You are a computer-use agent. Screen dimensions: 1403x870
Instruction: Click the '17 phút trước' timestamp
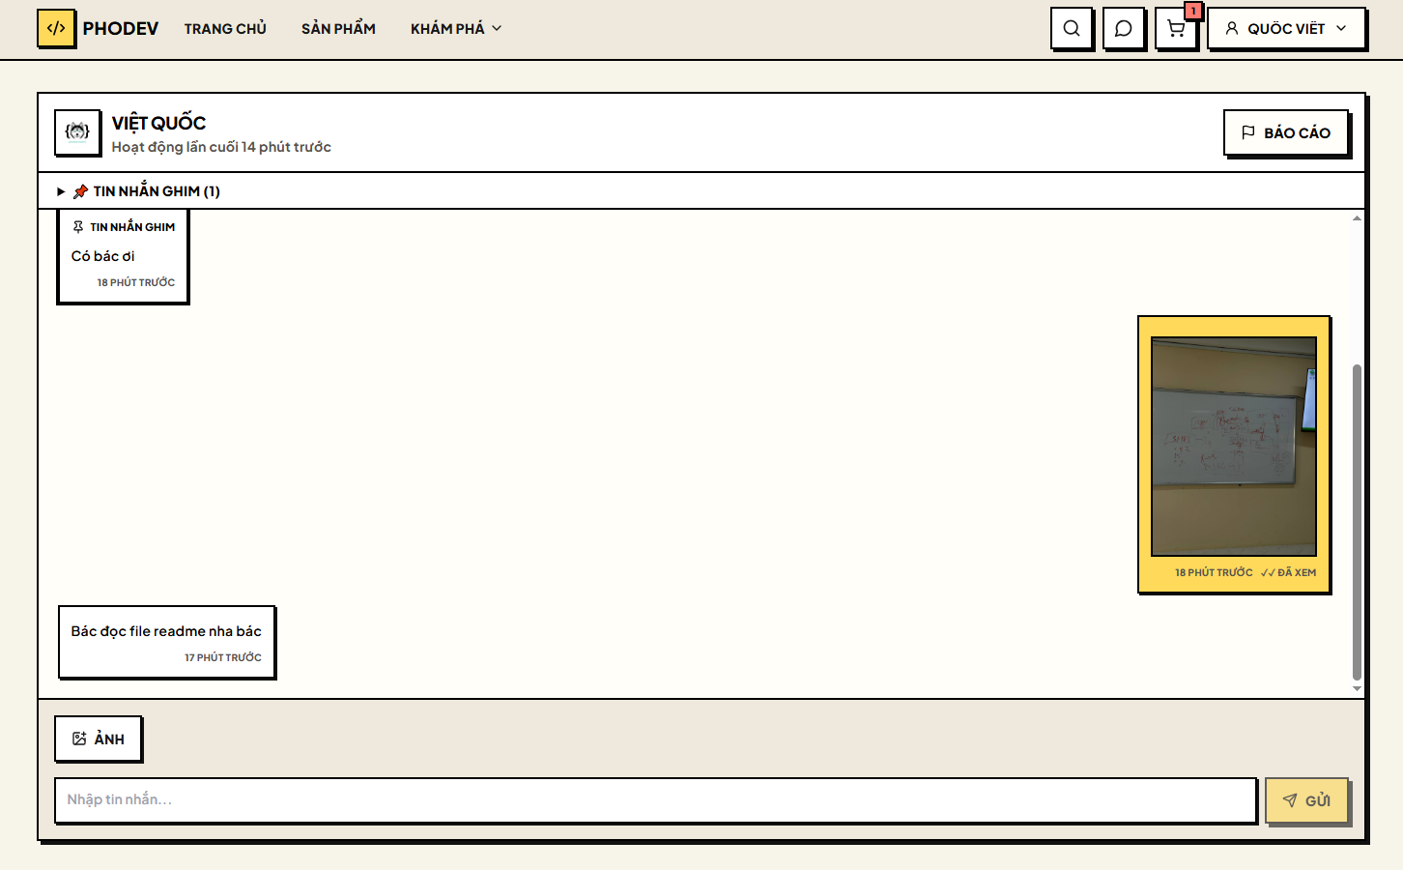[x=223, y=657]
